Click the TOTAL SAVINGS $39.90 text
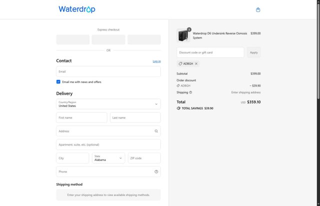The height and width of the screenshot is (206, 320). (197, 108)
